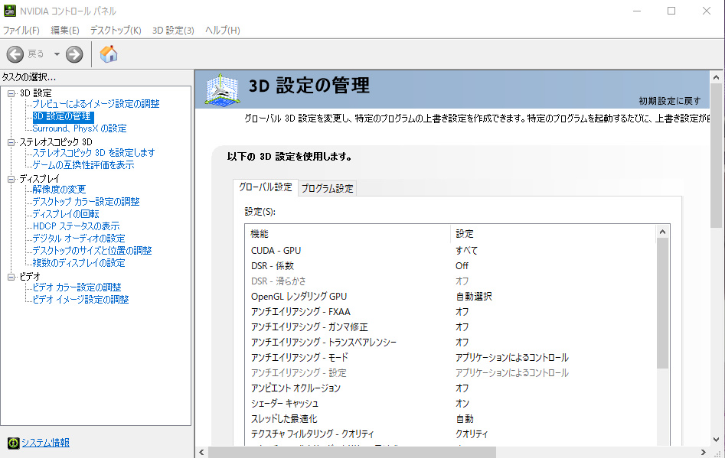Collapse the ビデオ tree node

tap(11, 277)
